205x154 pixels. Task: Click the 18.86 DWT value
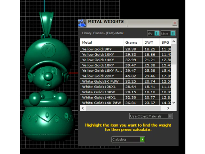point(150,54)
